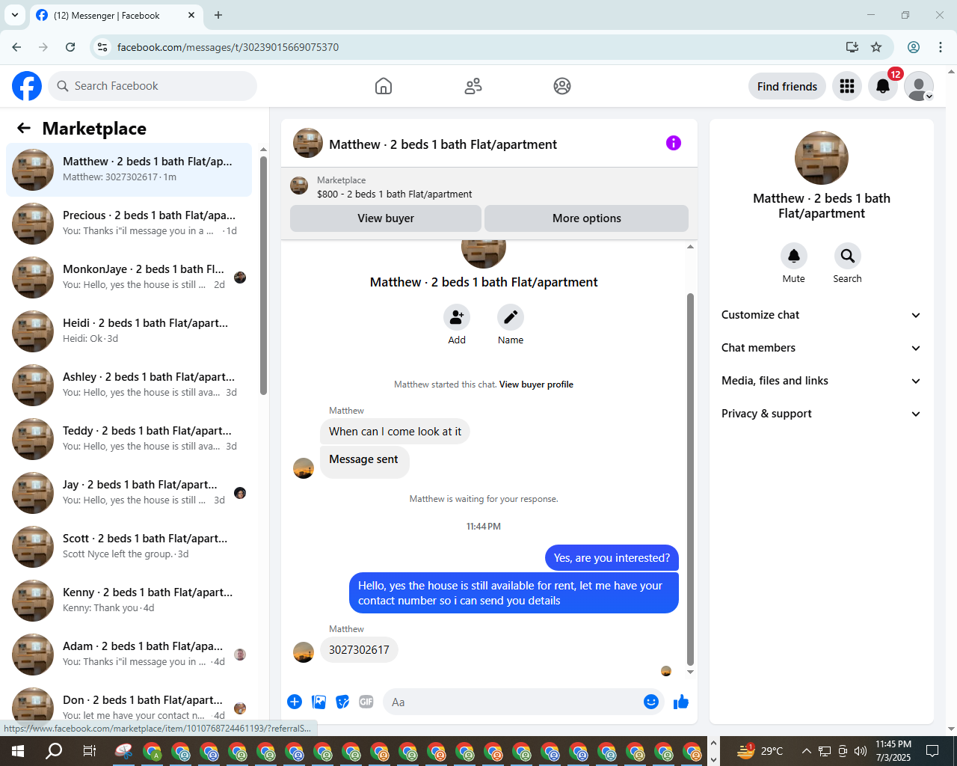This screenshot has width=957, height=766.
Task: Click the 'When can I come look at it' message
Action: pyautogui.click(x=395, y=432)
